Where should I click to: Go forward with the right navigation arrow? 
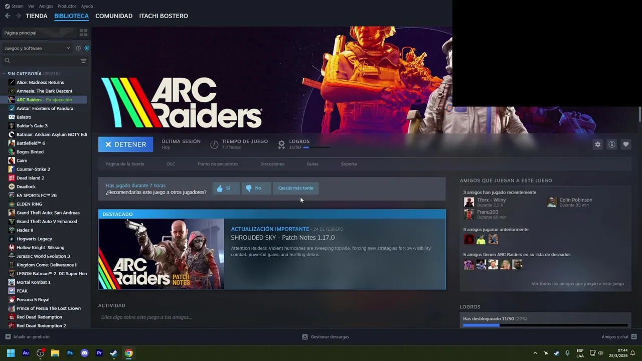pos(18,16)
